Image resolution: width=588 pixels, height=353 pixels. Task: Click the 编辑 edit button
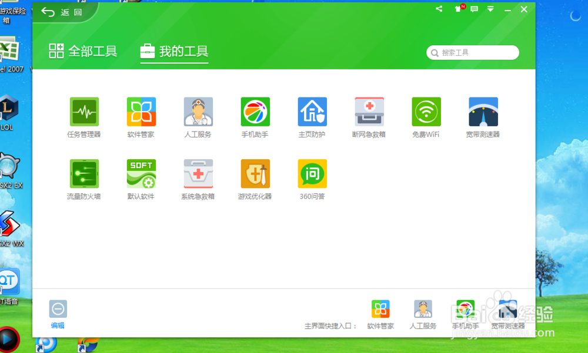58,314
